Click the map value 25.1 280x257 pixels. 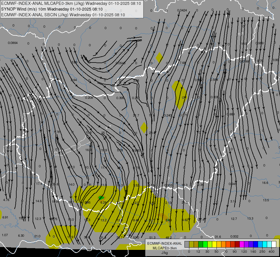pos(104,133)
